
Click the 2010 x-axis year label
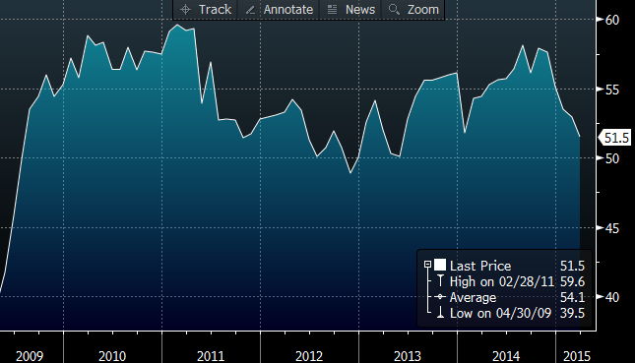click(x=112, y=356)
